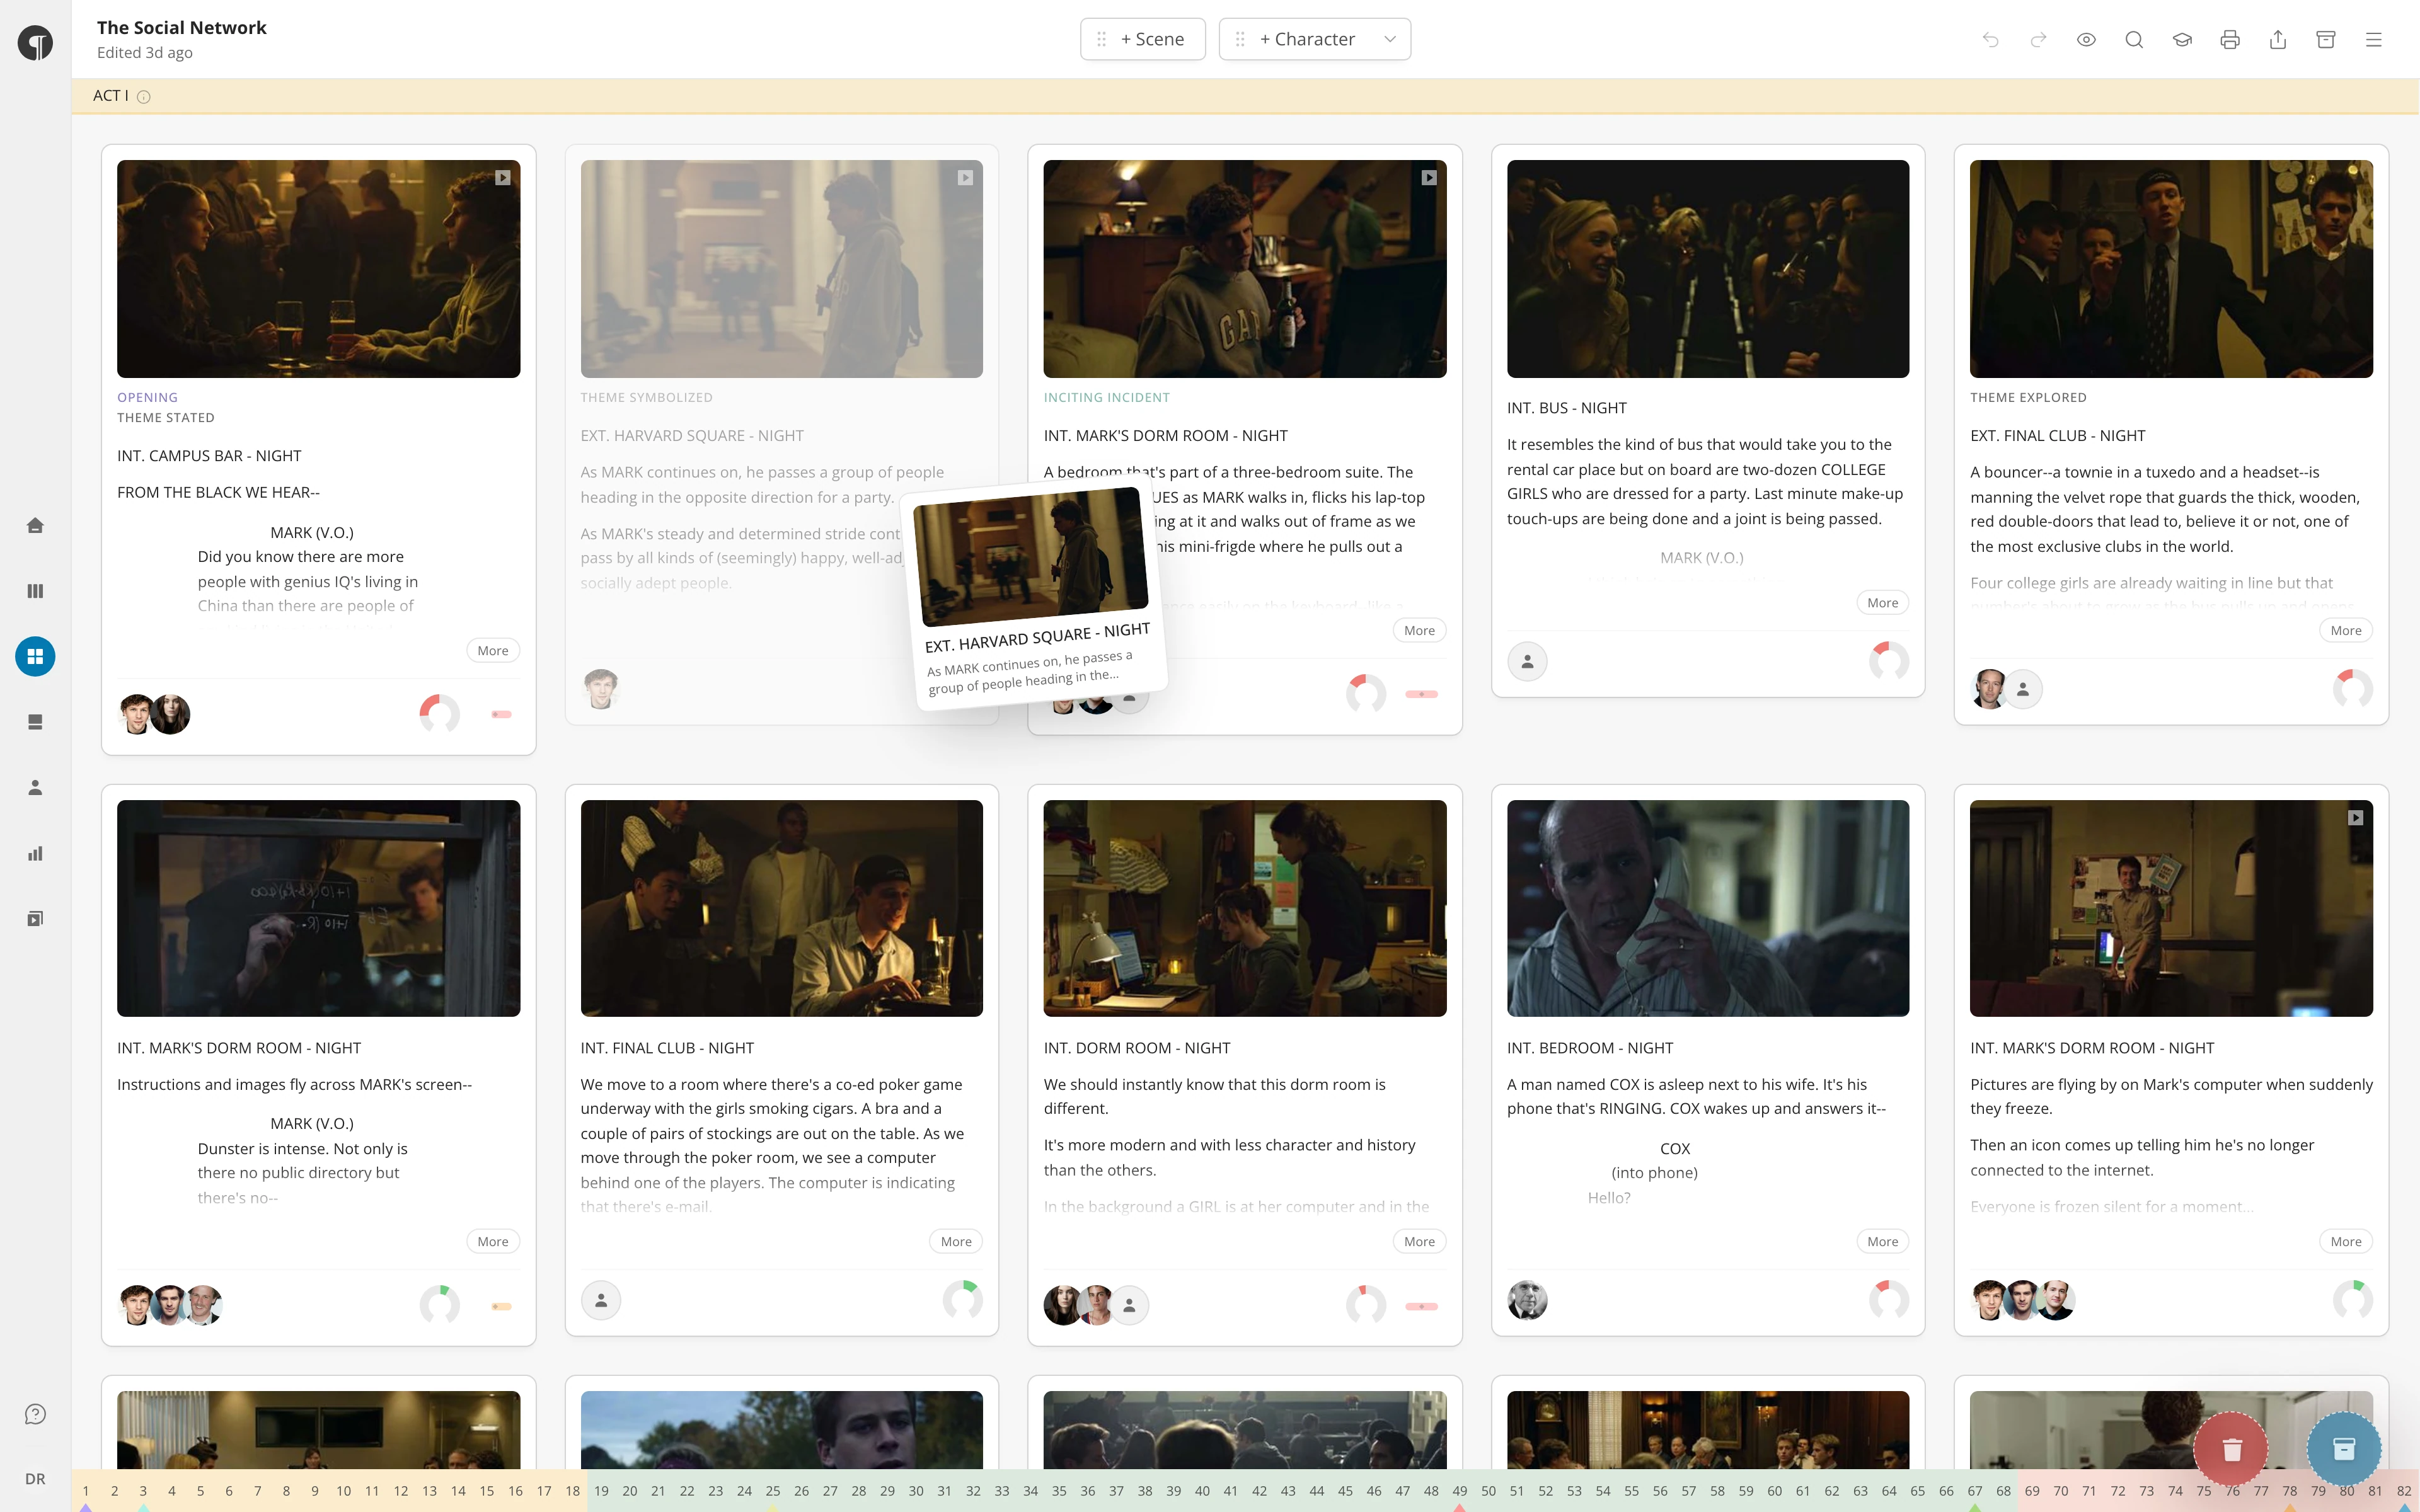Click INT. FINAL CLUB - NIGHT heading
This screenshot has height=1512, width=2420.
pos(667,1048)
